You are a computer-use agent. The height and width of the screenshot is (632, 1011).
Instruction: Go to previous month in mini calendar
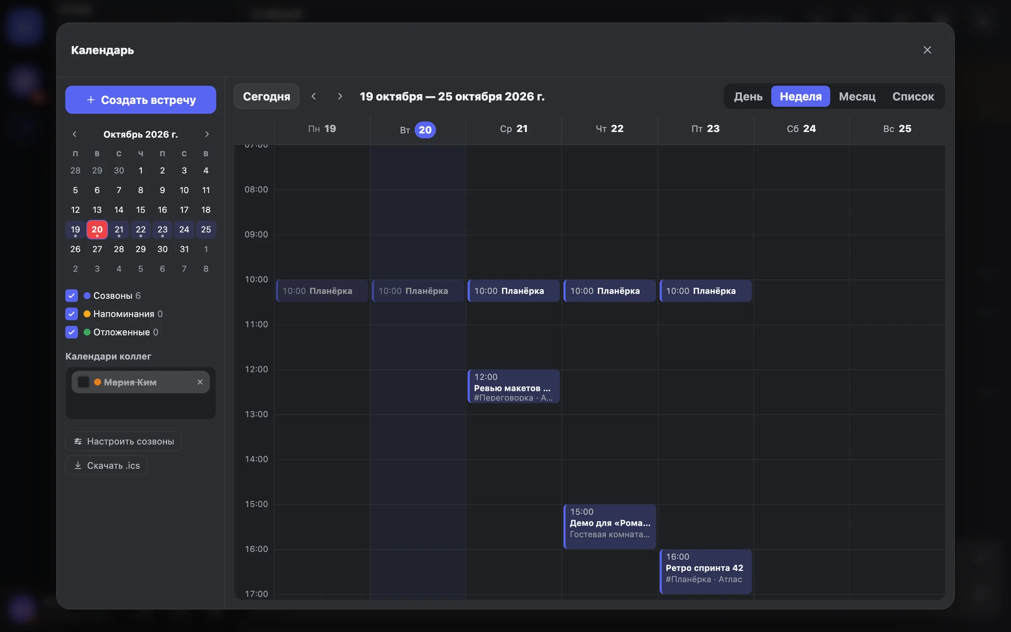[75, 134]
